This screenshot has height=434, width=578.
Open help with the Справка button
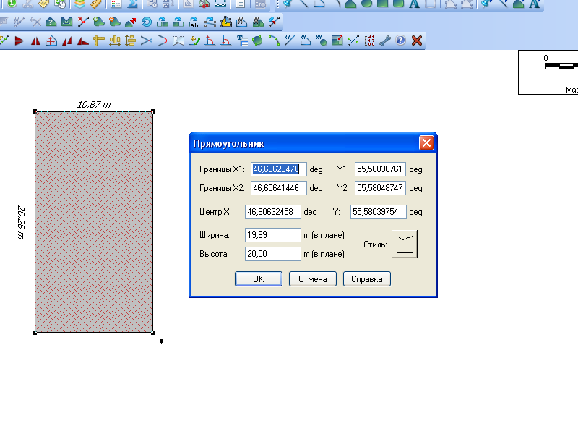pos(366,279)
